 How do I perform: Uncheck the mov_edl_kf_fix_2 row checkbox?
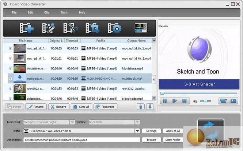point(10,59)
